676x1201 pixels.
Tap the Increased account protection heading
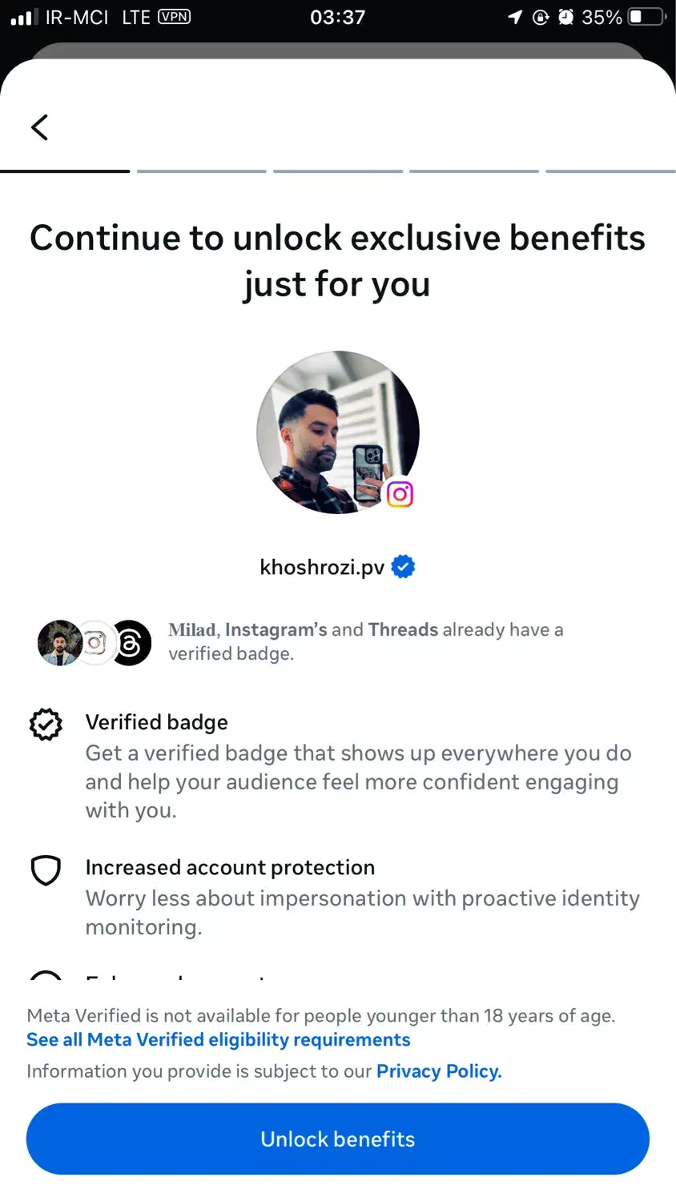point(230,868)
